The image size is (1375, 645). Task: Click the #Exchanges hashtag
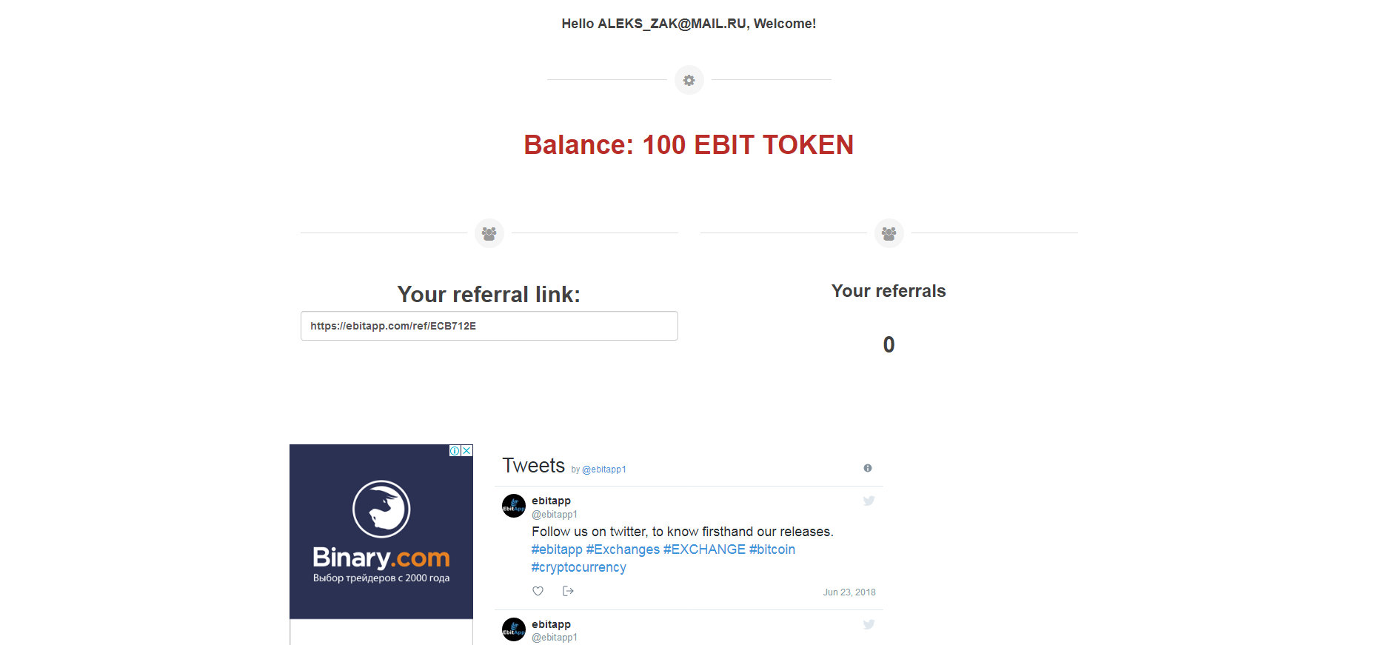[623, 549]
